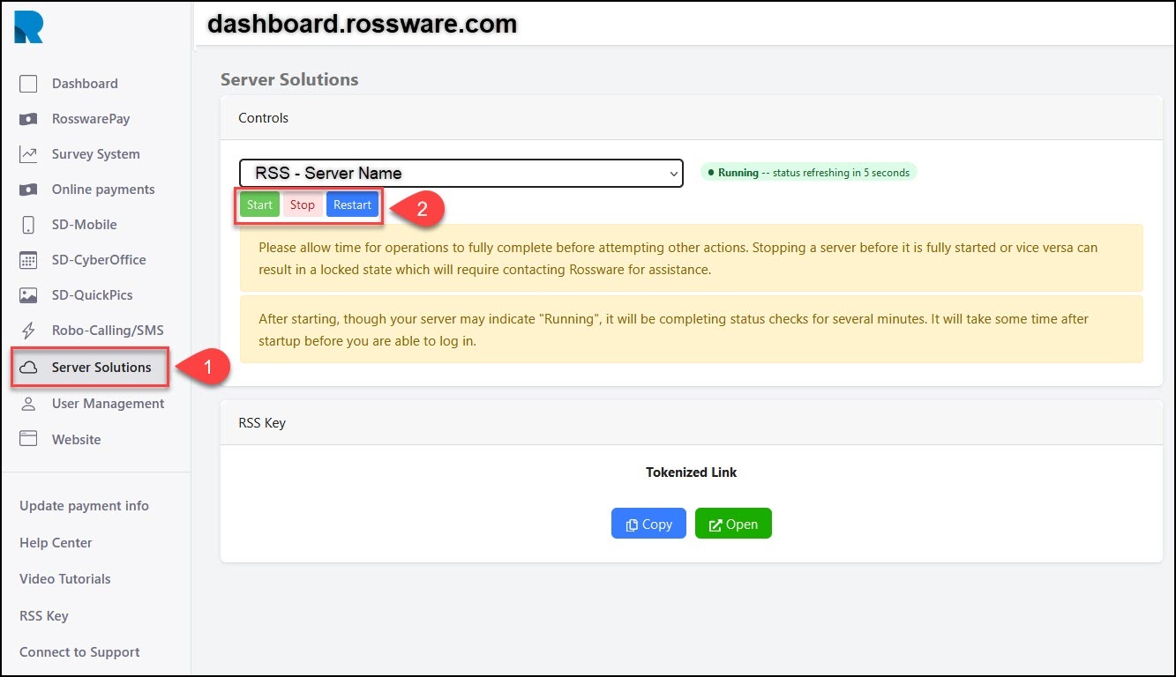Click Connect to Support link
Image resolution: width=1176 pixels, height=677 pixels.
coord(79,652)
